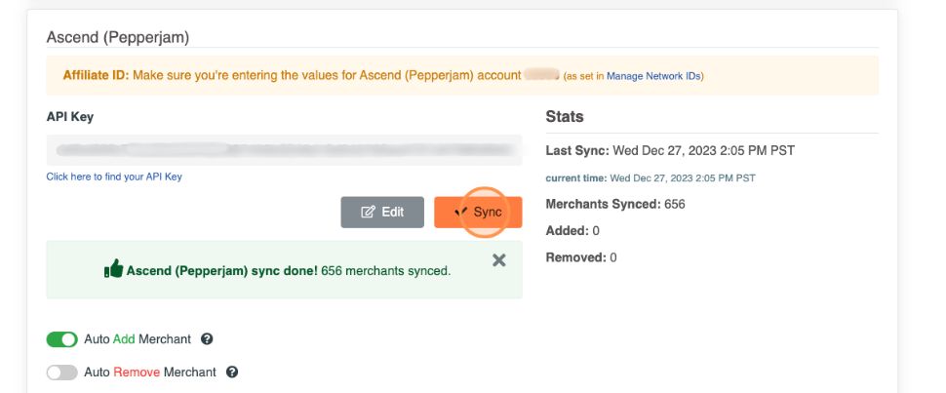Click the Removed count stat

coord(581,257)
